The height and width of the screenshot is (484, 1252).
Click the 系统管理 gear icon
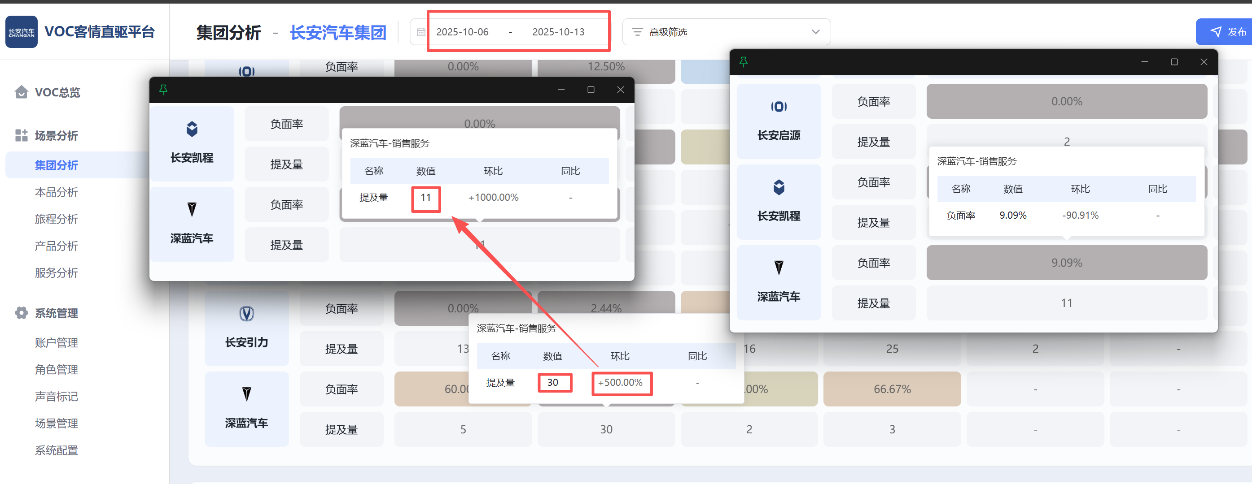pyautogui.click(x=22, y=313)
